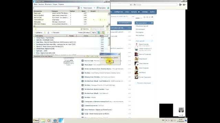Click the blue icon right of Чарты

[99, 33]
